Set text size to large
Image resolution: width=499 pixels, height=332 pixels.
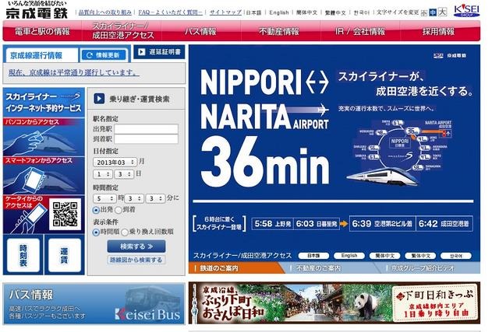[x=442, y=12]
